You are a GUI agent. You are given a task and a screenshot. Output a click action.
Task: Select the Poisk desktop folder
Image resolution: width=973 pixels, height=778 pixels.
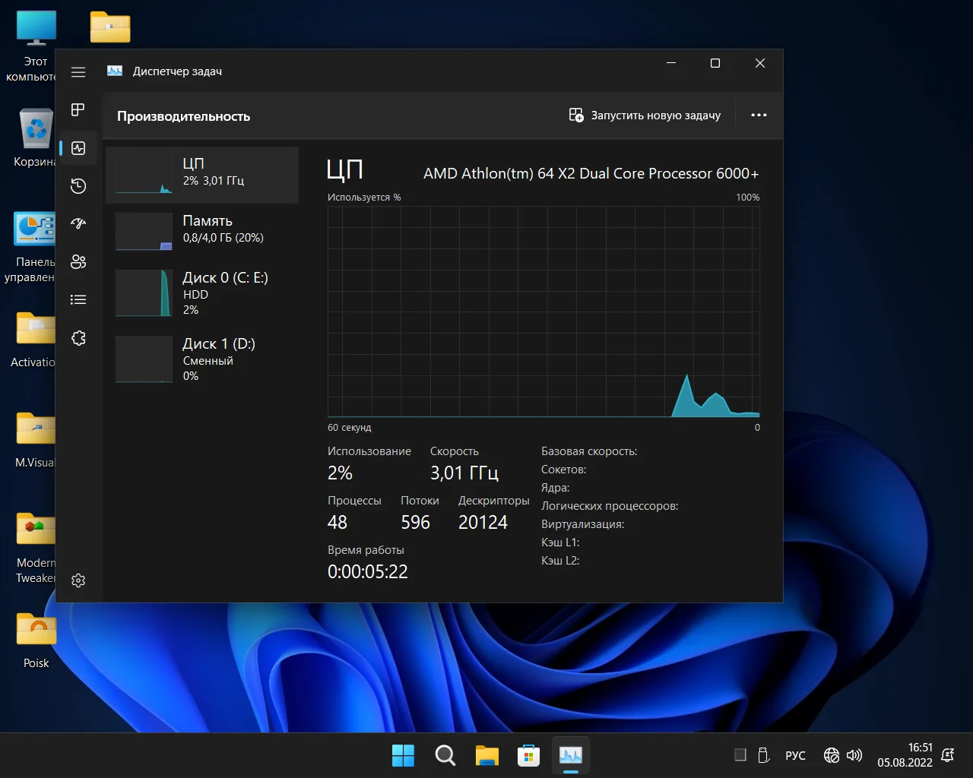tap(36, 640)
